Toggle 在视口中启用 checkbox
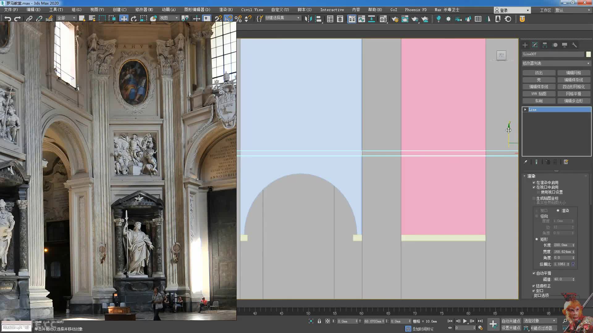Viewport: 593px width, 333px height. (534, 187)
